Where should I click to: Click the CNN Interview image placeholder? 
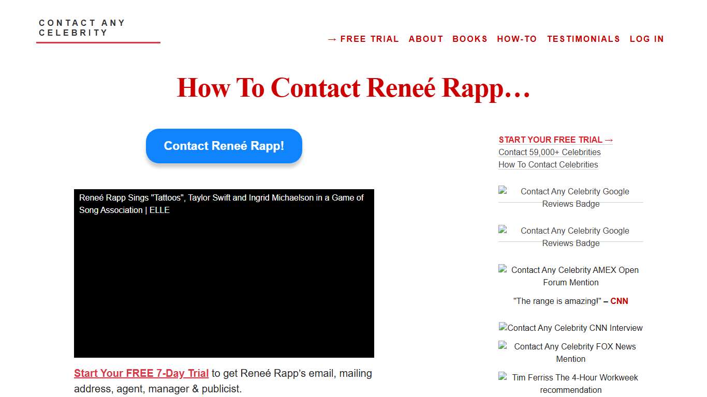coord(570,328)
